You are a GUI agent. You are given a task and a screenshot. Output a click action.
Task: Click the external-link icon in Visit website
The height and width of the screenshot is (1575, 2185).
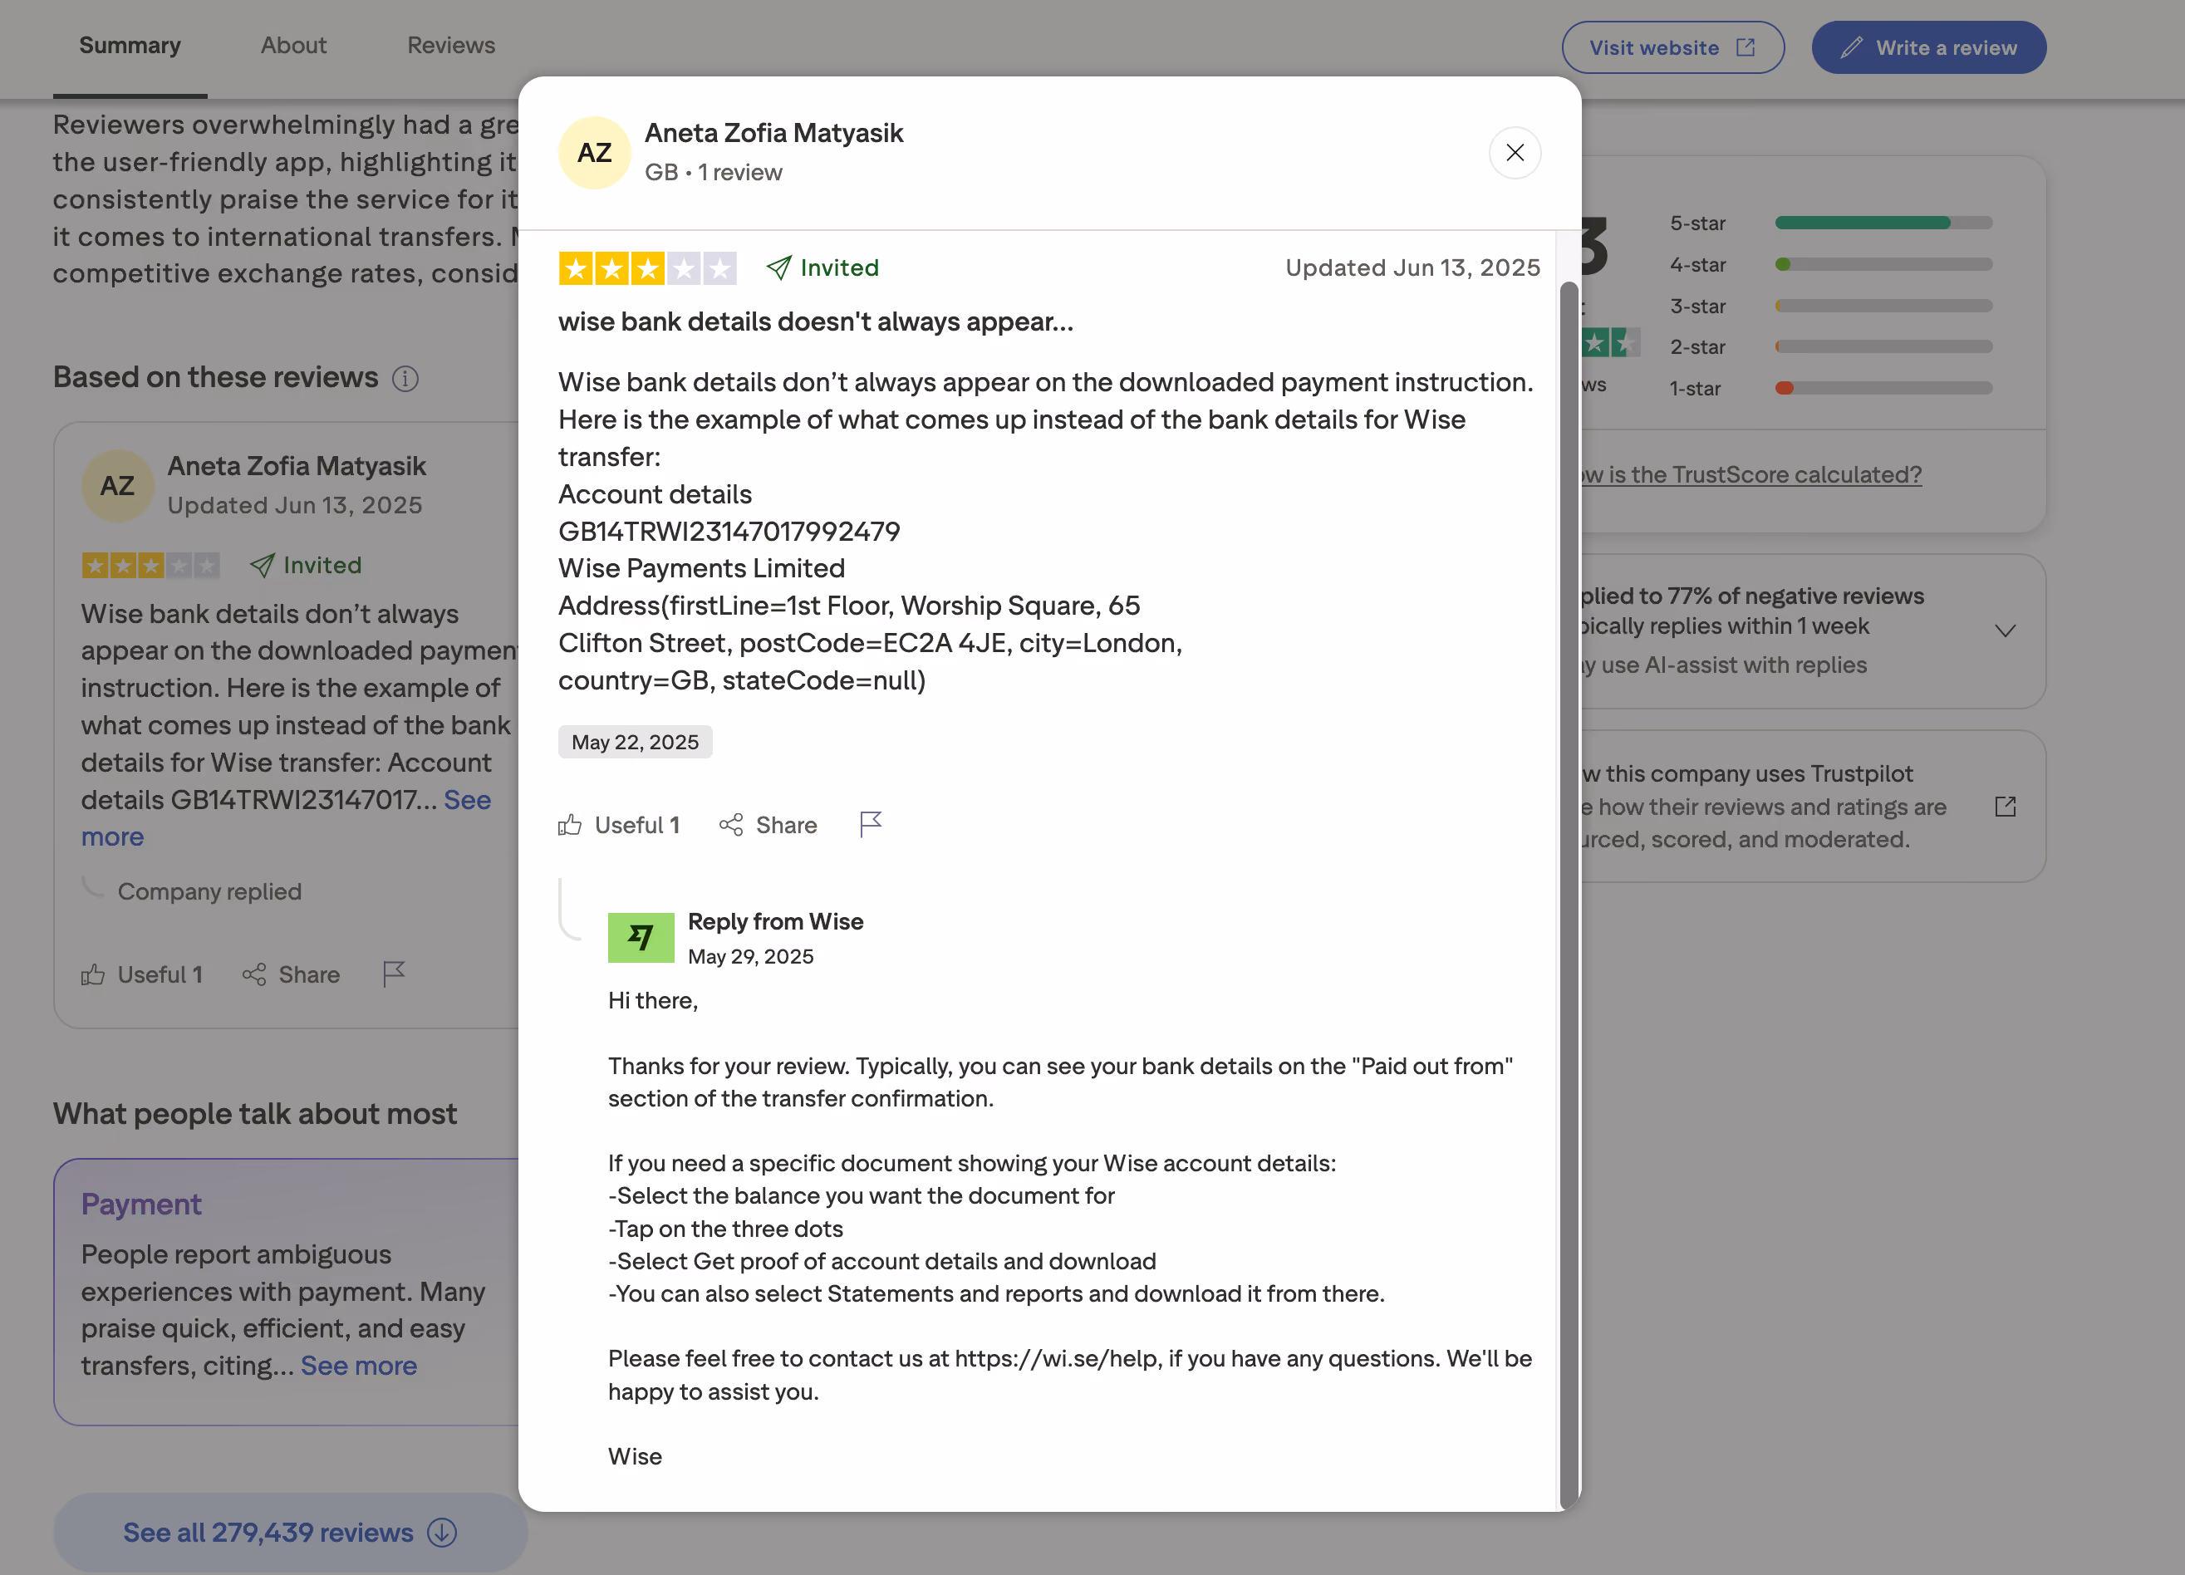point(1746,47)
